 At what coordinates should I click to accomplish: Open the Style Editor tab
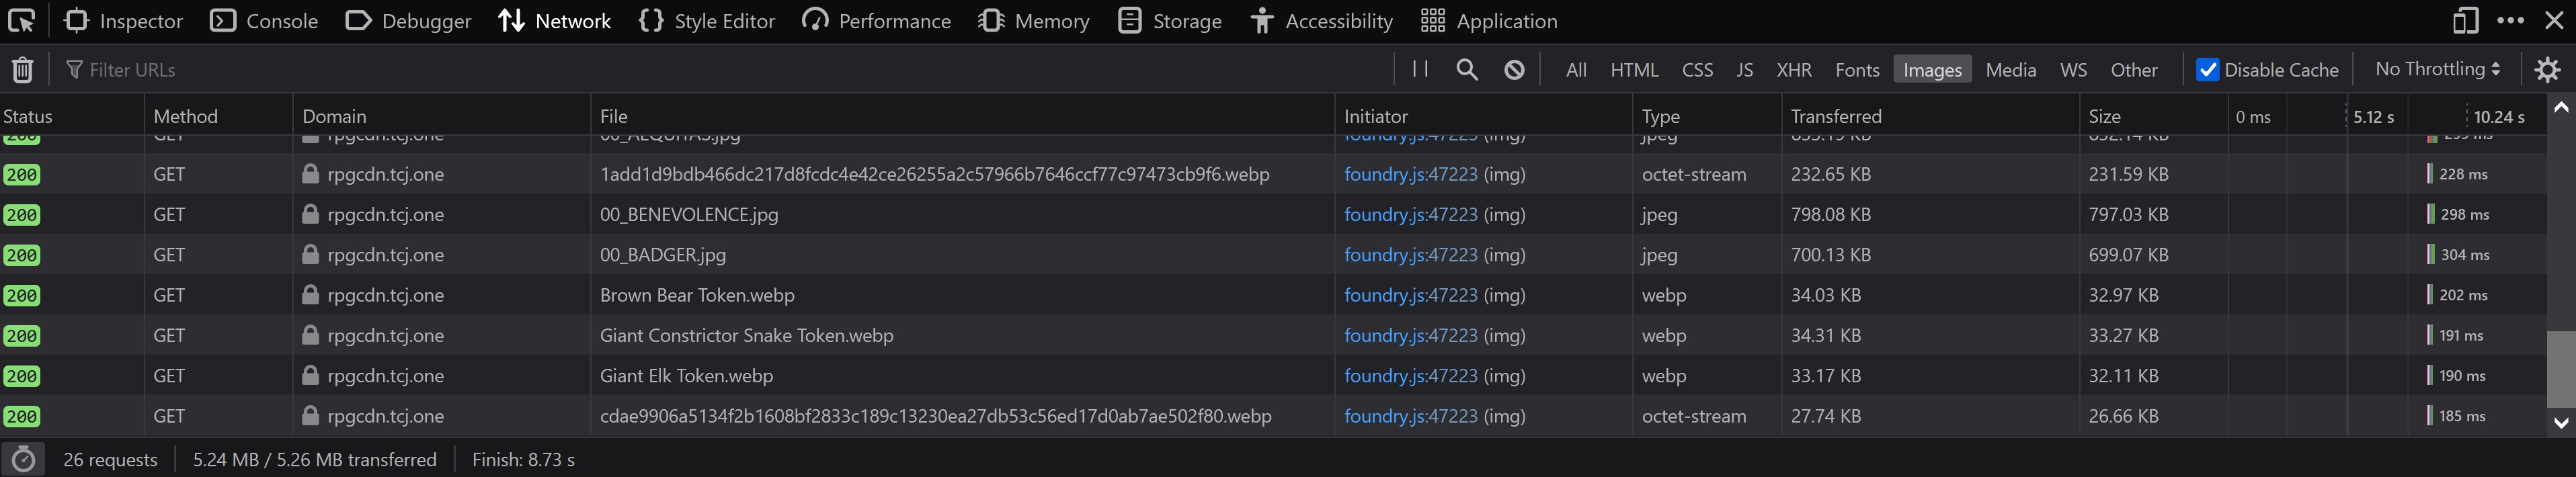[x=707, y=21]
